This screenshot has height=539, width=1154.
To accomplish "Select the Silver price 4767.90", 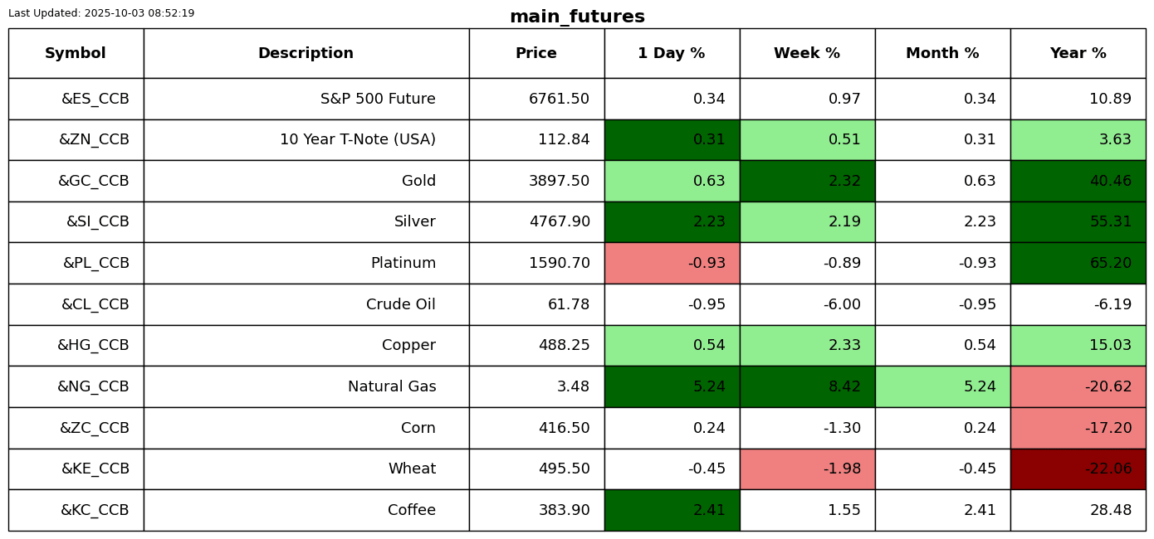I will (x=559, y=222).
